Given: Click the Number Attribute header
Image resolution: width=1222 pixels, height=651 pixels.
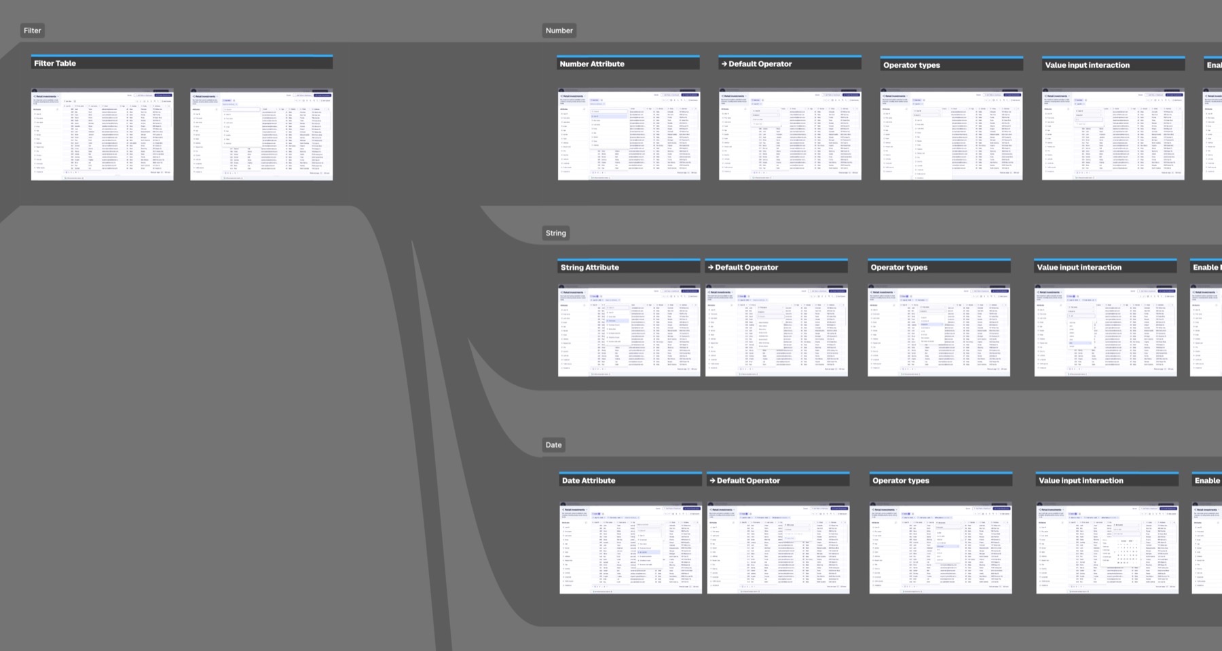Looking at the screenshot, I should [628, 64].
